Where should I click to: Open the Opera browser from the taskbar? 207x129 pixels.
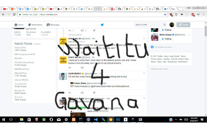click(51, 119)
